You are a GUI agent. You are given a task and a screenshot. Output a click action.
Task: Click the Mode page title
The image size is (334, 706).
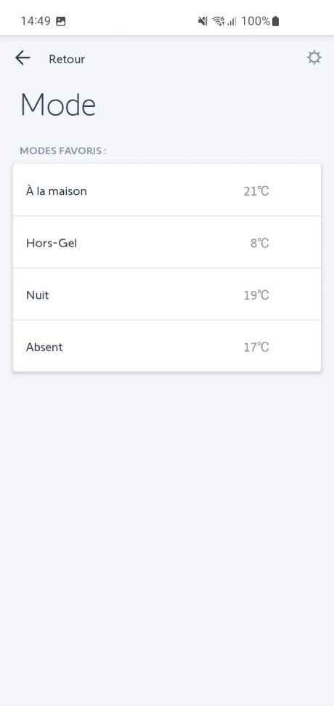click(x=58, y=105)
